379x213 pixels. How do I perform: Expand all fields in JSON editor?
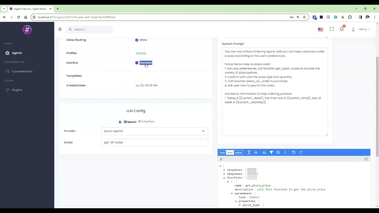[249, 152]
